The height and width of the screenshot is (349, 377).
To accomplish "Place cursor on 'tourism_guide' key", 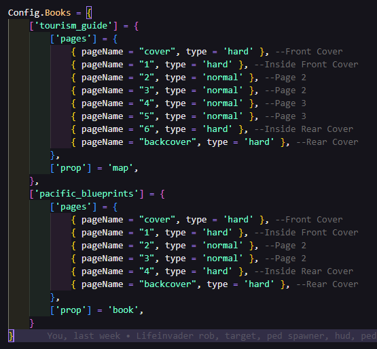I will coord(73,26).
